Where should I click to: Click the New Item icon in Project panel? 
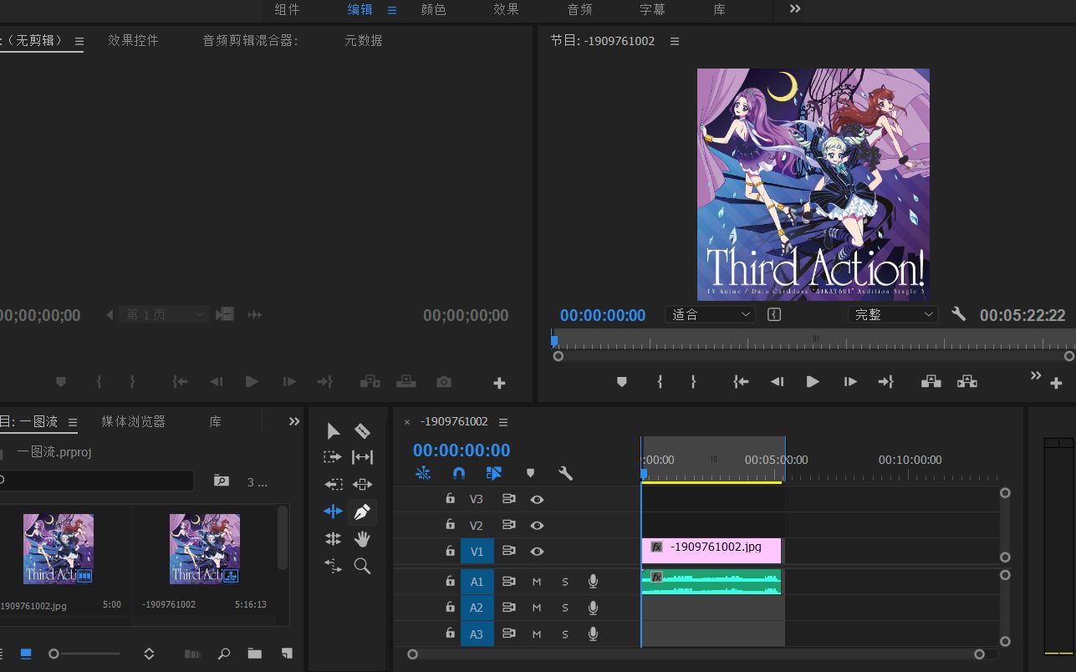[x=287, y=654]
